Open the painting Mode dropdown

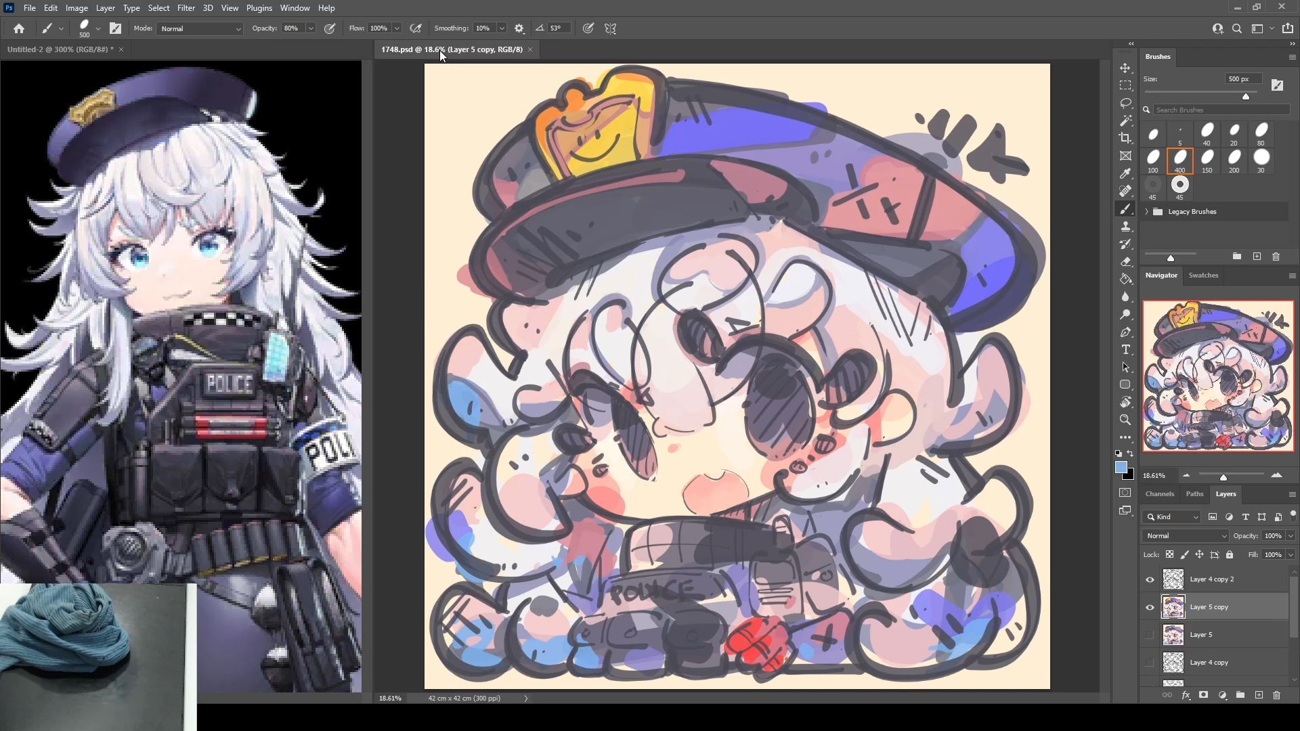pos(200,28)
